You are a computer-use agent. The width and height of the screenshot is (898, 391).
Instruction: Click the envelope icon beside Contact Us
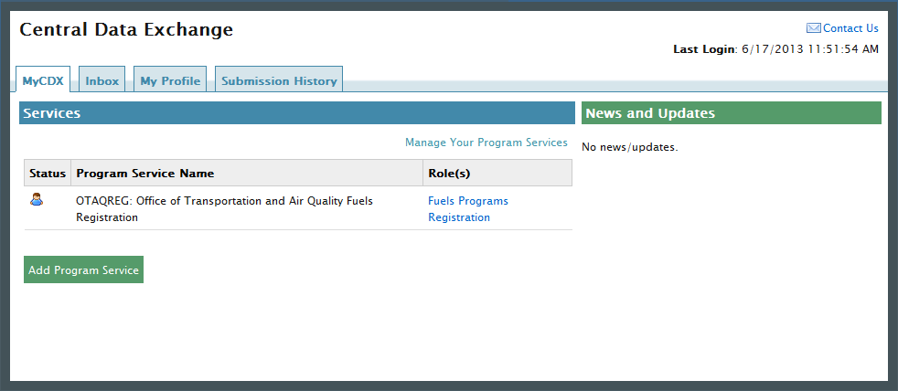pyautogui.click(x=813, y=28)
